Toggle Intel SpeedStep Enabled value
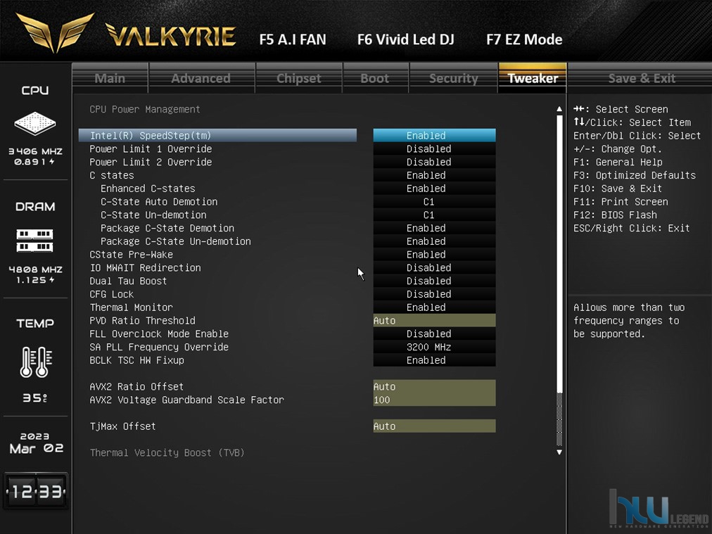 click(x=435, y=135)
